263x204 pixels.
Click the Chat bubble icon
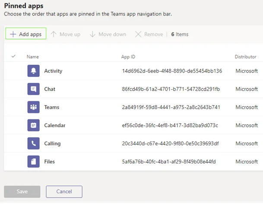coord(34,89)
